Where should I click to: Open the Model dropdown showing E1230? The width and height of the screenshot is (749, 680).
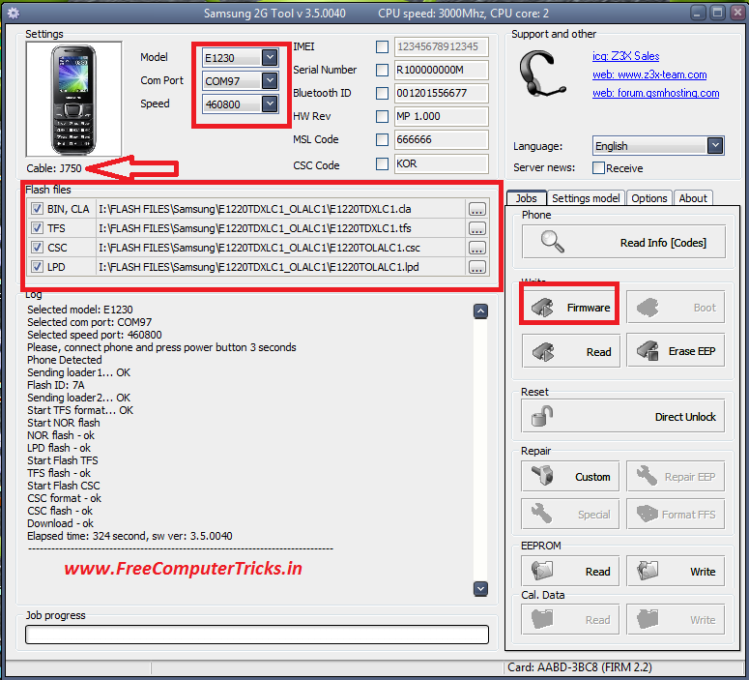(241, 58)
